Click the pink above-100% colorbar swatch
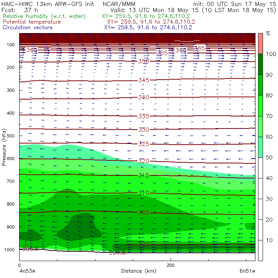The height and width of the screenshot is (278, 278). point(260,44)
